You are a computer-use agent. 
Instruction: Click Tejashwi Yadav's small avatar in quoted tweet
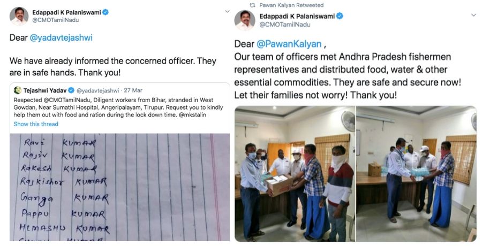(18, 90)
